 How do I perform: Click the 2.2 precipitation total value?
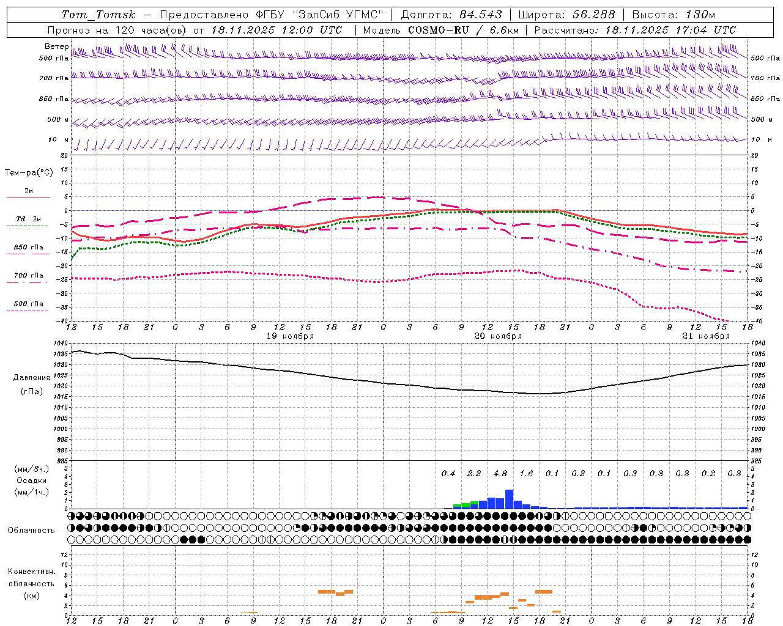click(x=474, y=473)
